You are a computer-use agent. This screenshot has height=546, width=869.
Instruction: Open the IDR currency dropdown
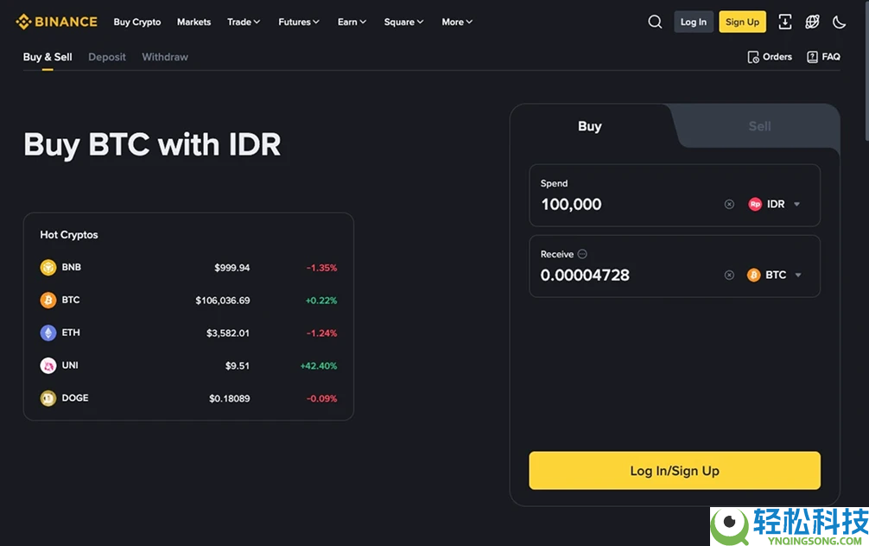pos(776,205)
